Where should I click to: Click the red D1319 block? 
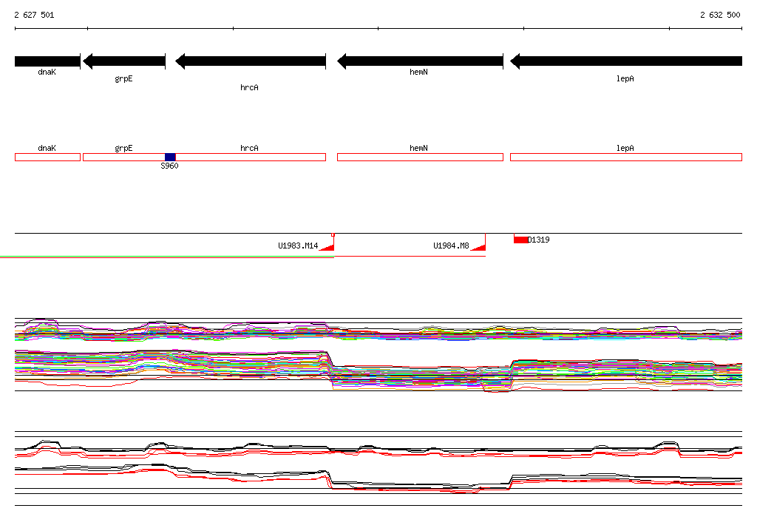point(521,240)
